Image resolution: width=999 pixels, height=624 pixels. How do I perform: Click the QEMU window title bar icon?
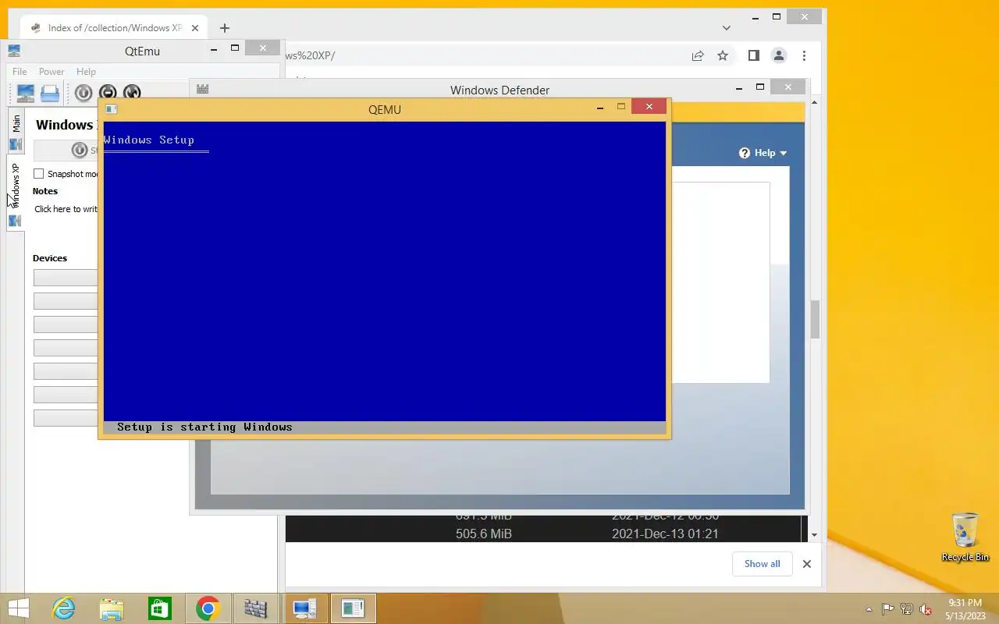[111, 109]
